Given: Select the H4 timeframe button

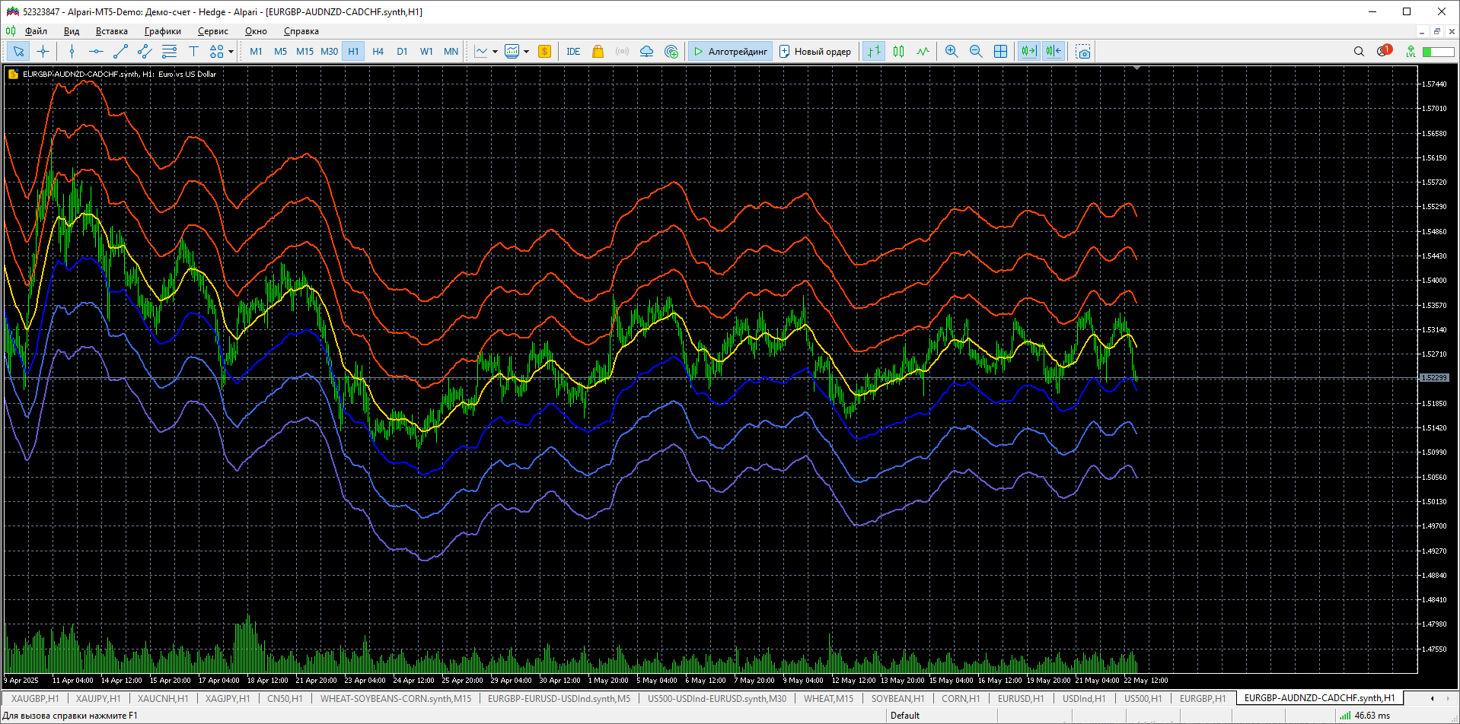Looking at the screenshot, I should coord(378,52).
